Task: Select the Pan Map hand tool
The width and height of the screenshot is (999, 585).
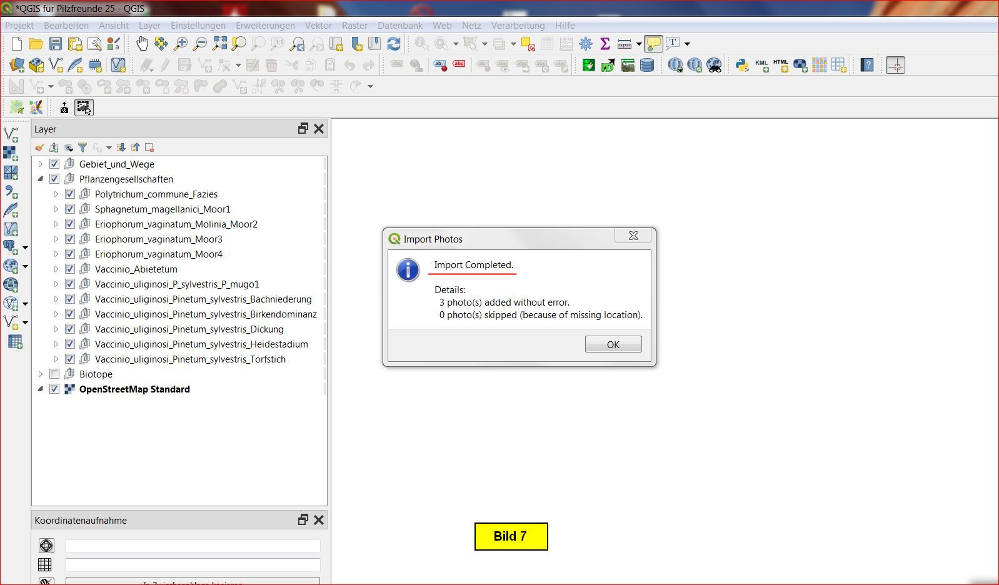Action: coord(142,44)
